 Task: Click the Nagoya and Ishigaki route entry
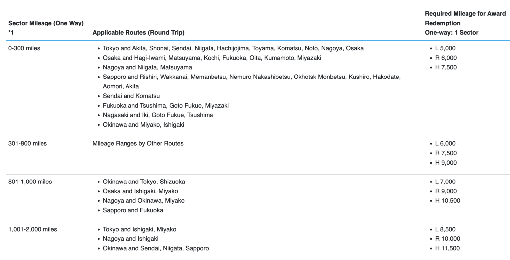(x=130, y=239)
